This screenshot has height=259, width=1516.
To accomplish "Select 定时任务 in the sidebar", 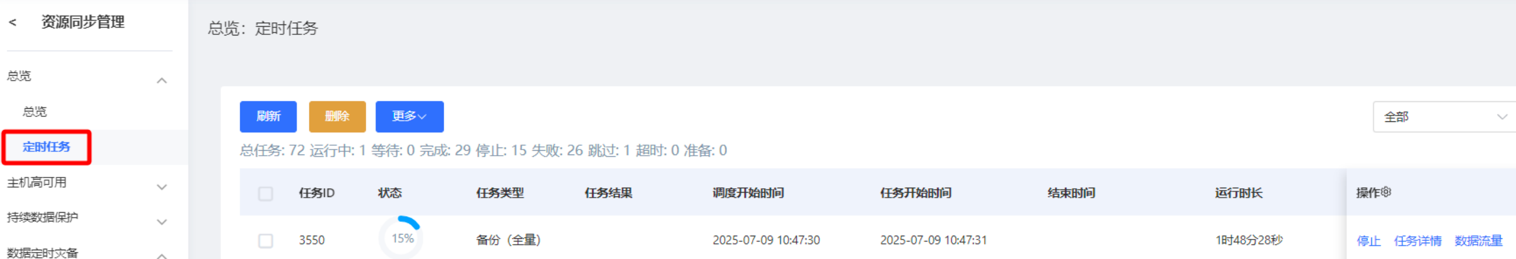I will [x=46, y=147].
